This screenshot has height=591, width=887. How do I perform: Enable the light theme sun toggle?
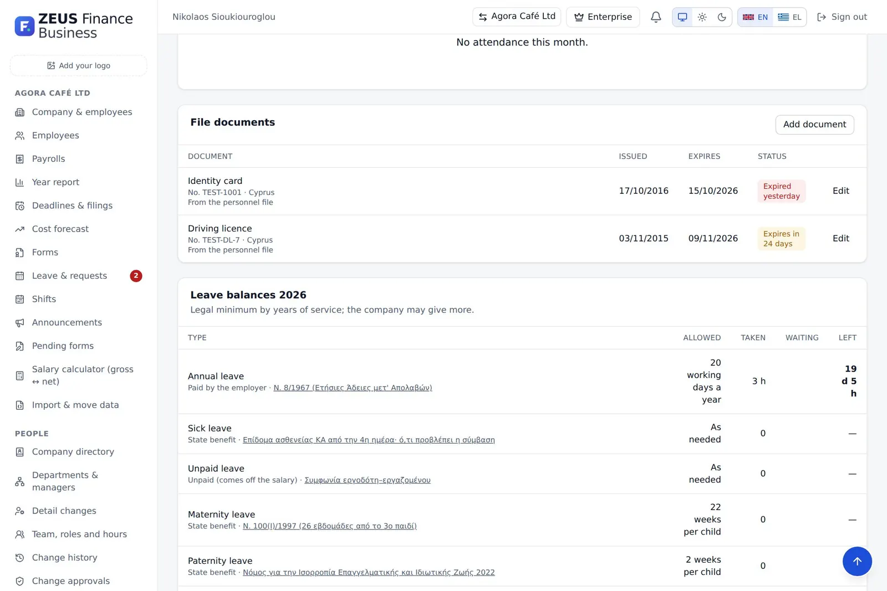pos(702,17)
